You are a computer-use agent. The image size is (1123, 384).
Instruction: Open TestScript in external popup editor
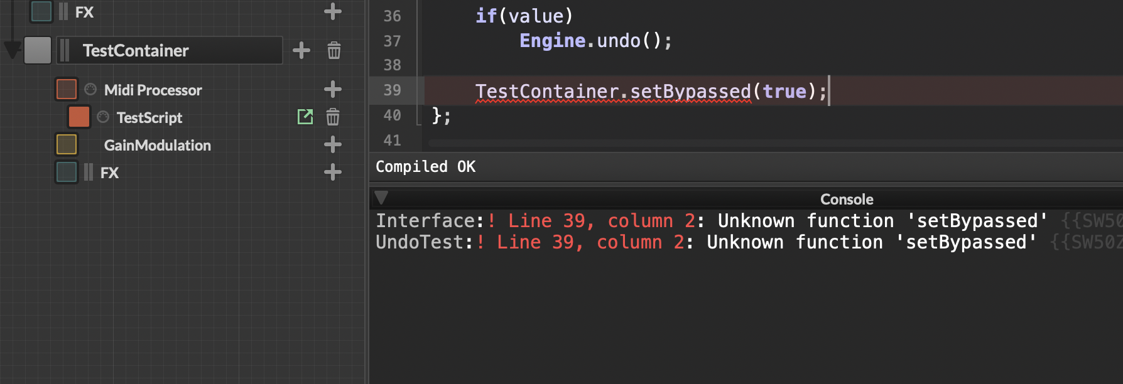pos(305,117)
